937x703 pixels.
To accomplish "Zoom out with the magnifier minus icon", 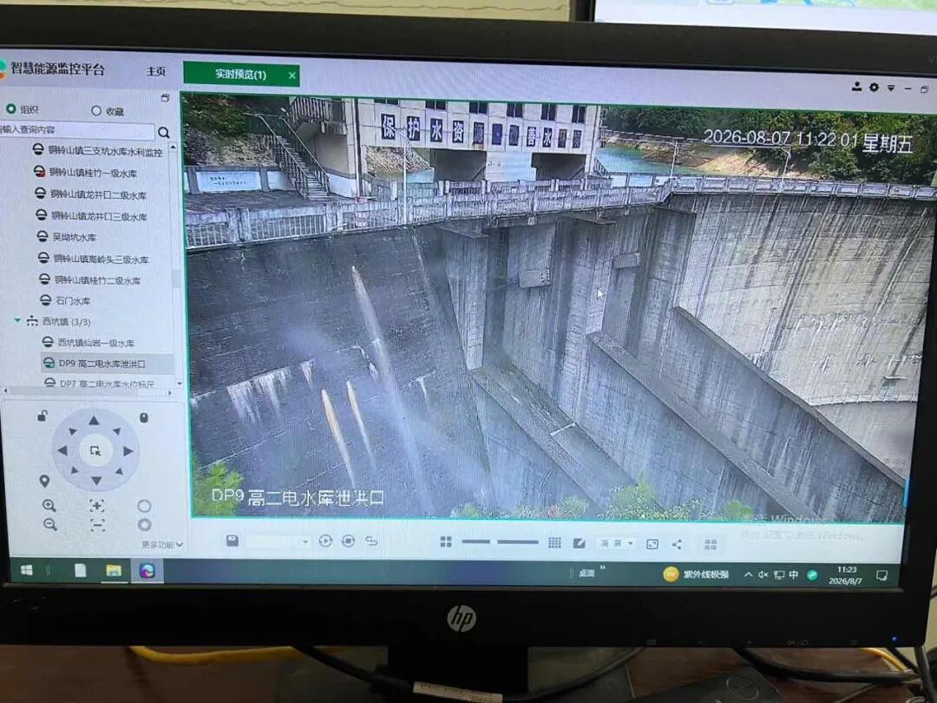I will coord(50,524).
